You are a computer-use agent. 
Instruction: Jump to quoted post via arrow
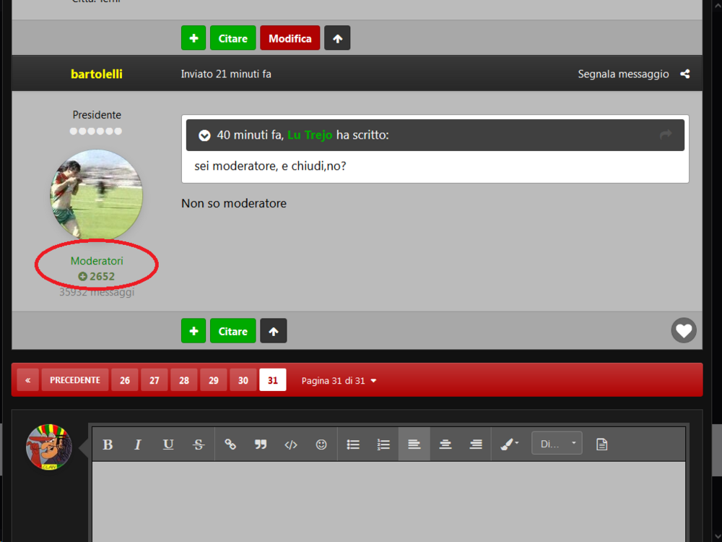point(666,134)
